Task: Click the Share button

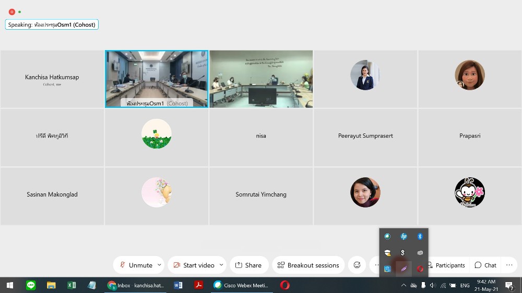Action: tap(248, 265)
